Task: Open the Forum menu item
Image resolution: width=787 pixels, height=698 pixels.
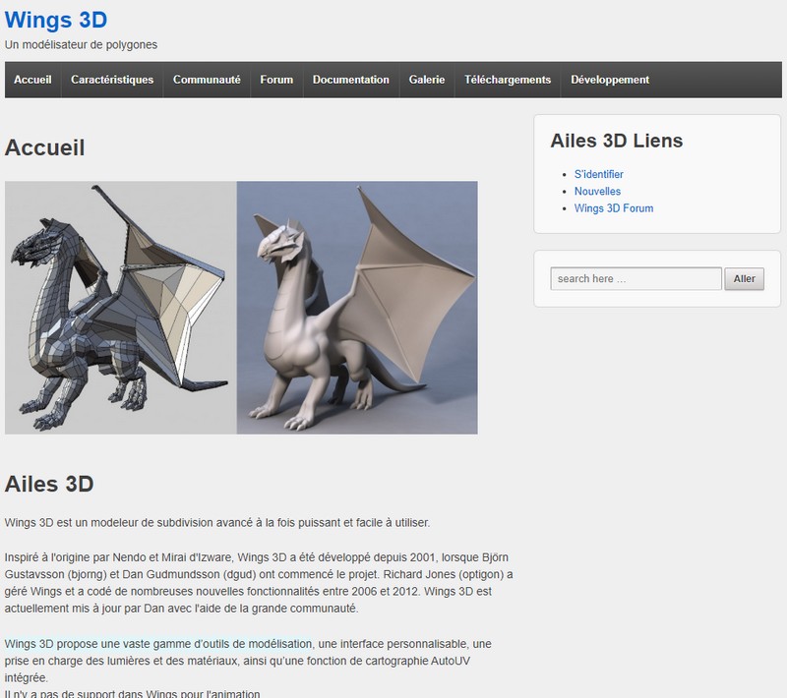Action: [x=276, y=80]
